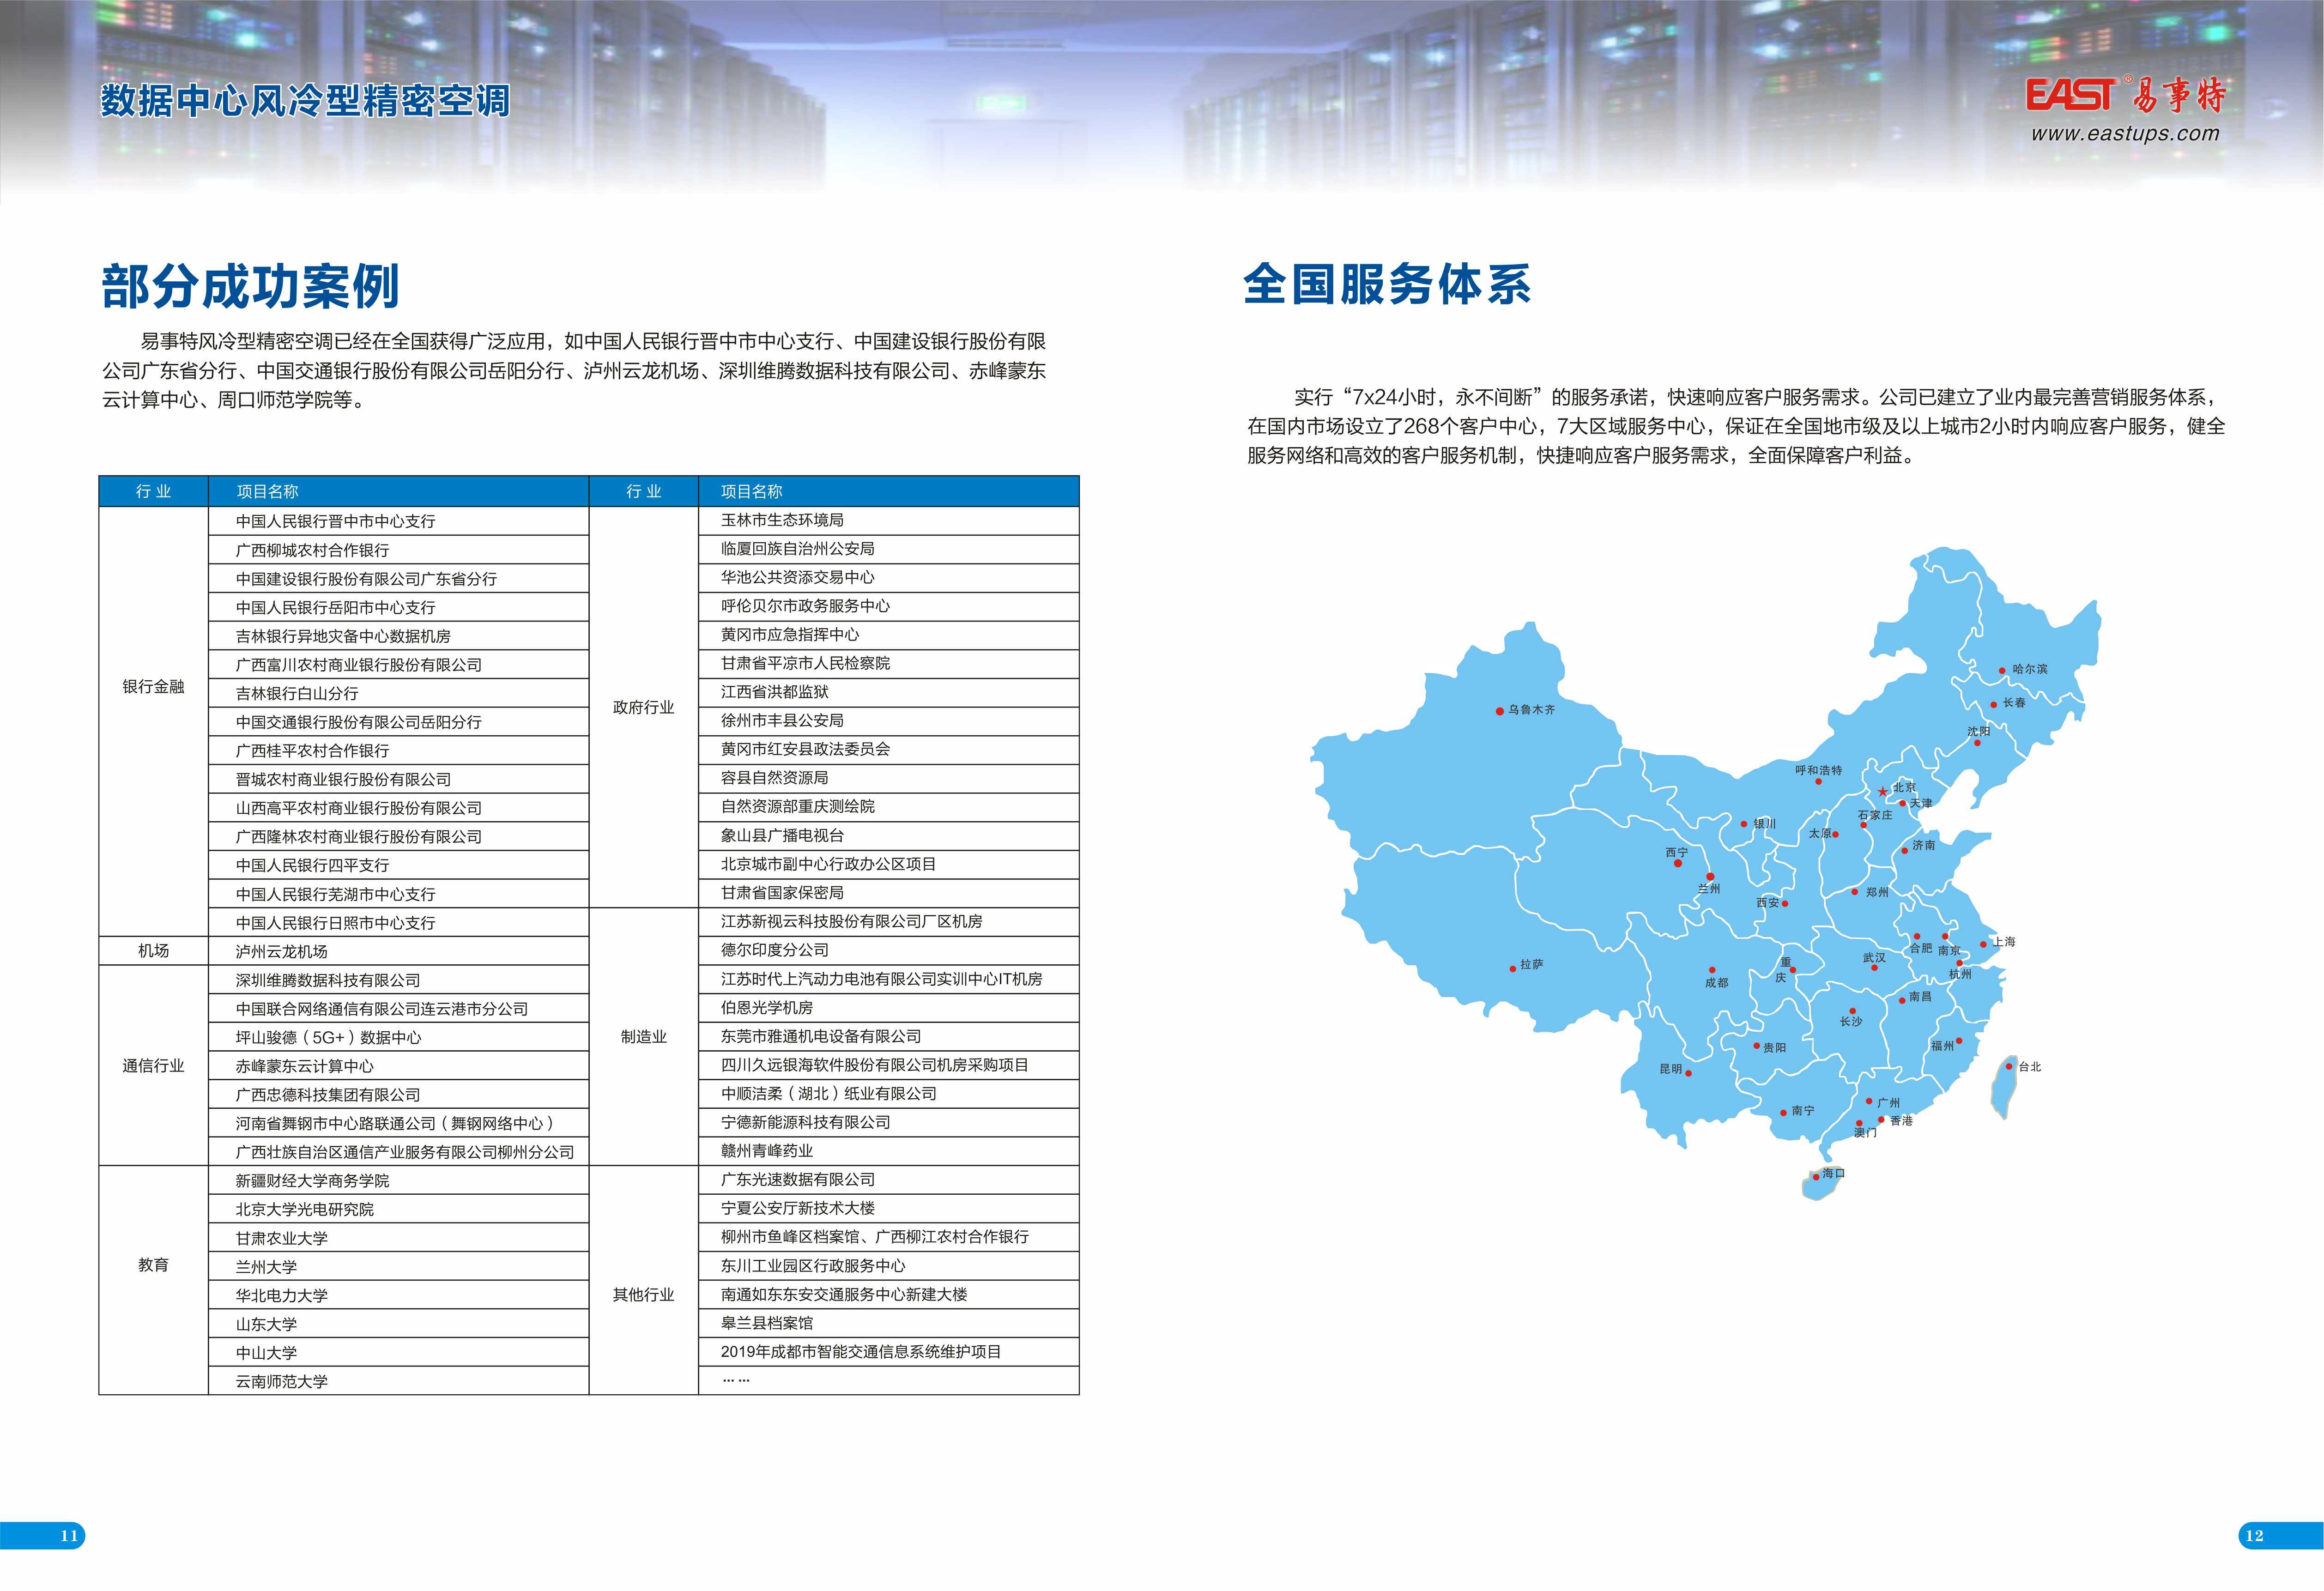Click the 济南 map label
2324x1591 pixels.
[x=1923, y=845]
